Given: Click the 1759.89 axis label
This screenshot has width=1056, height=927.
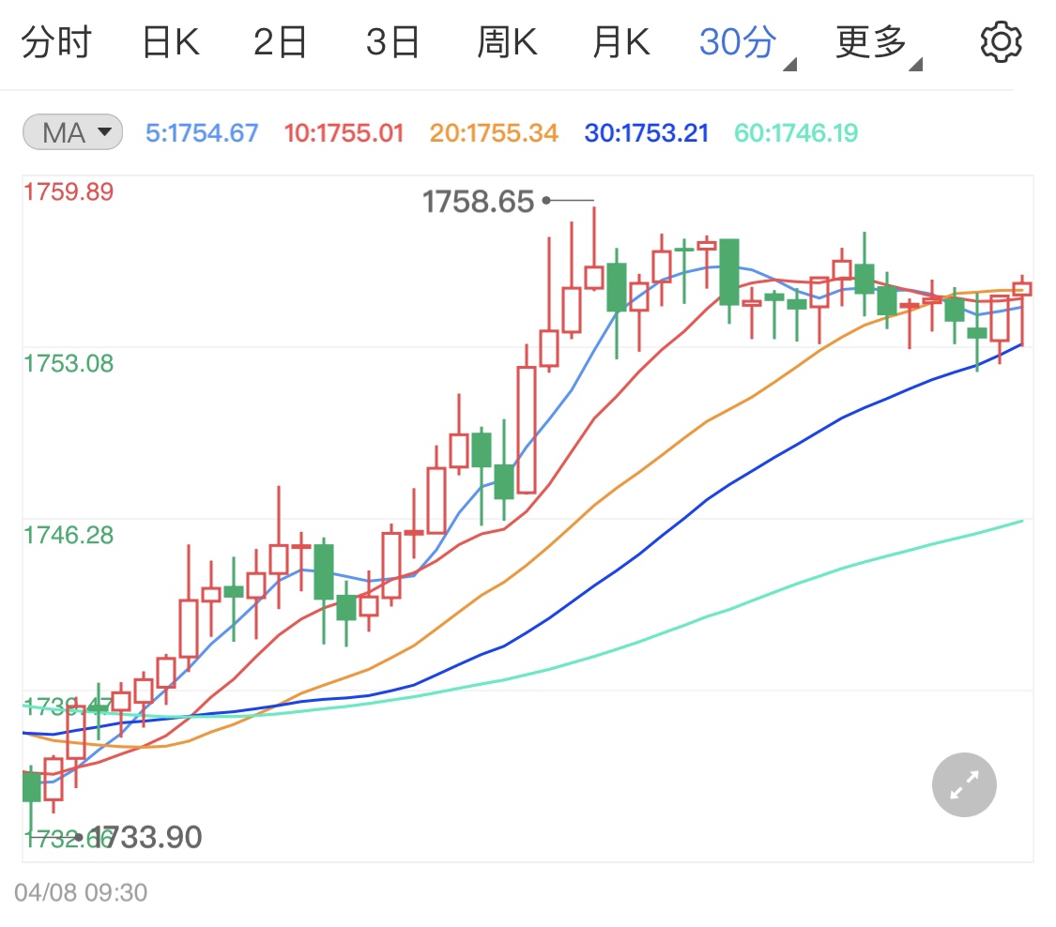Looking at the screenshot, I should coord(69,191).
